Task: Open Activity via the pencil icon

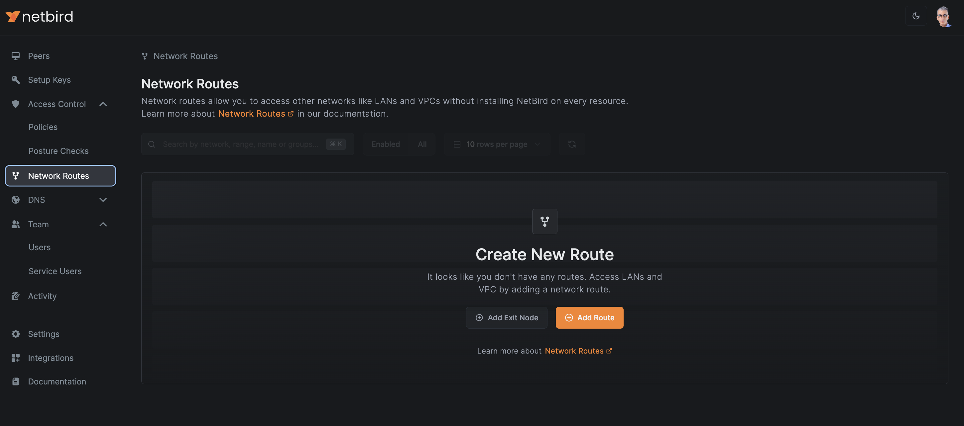Action: coord(15,296)
